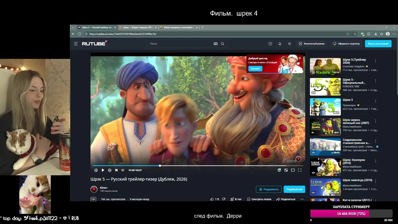Image resolution: width=398 pixels, height=224 pixels.
Task: Click the 12+ age rating badge below video
Action: 93,199
